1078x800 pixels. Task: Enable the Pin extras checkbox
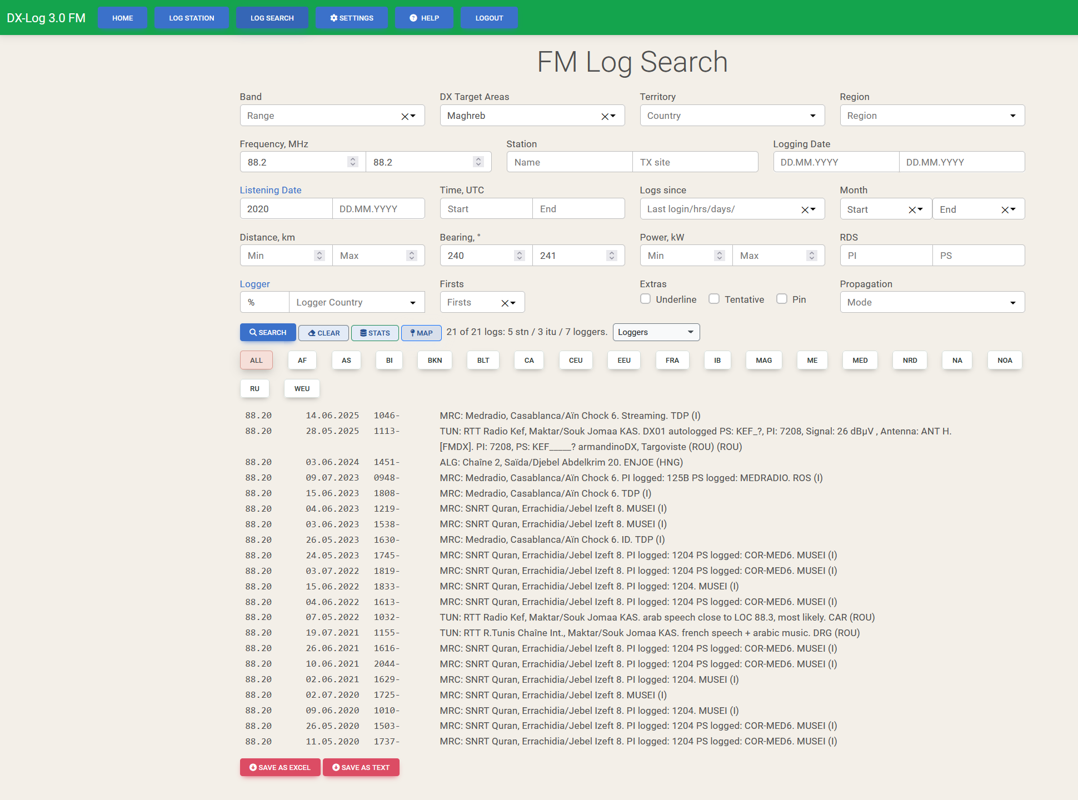782,299
